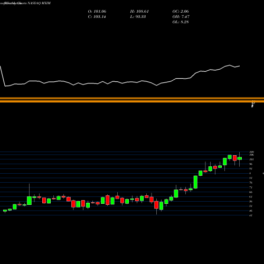264x264 pixels.
Task: Click the OH: 7.47 reading
Action: [x=181, y=17]
